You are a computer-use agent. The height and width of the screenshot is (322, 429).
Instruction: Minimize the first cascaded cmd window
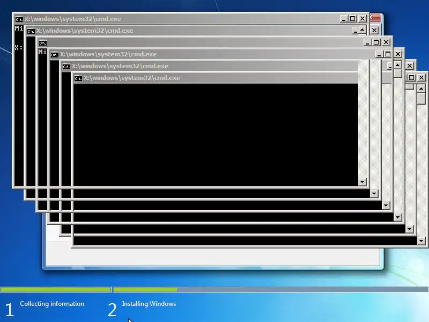(344, 19)
